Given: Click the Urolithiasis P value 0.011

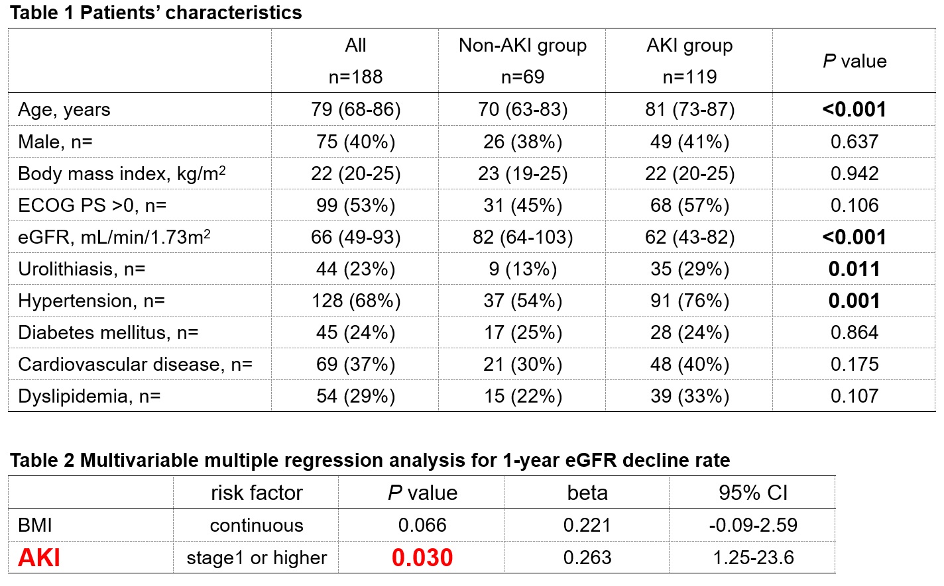Looking at the screenshot, I should (x=854, y=269).
